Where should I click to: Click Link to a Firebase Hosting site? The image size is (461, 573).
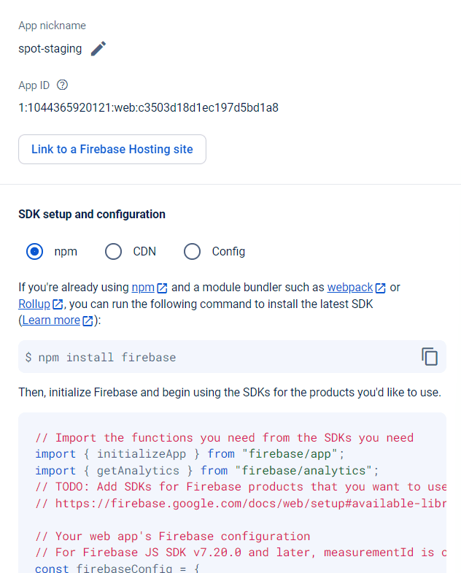tap(112, 149)
